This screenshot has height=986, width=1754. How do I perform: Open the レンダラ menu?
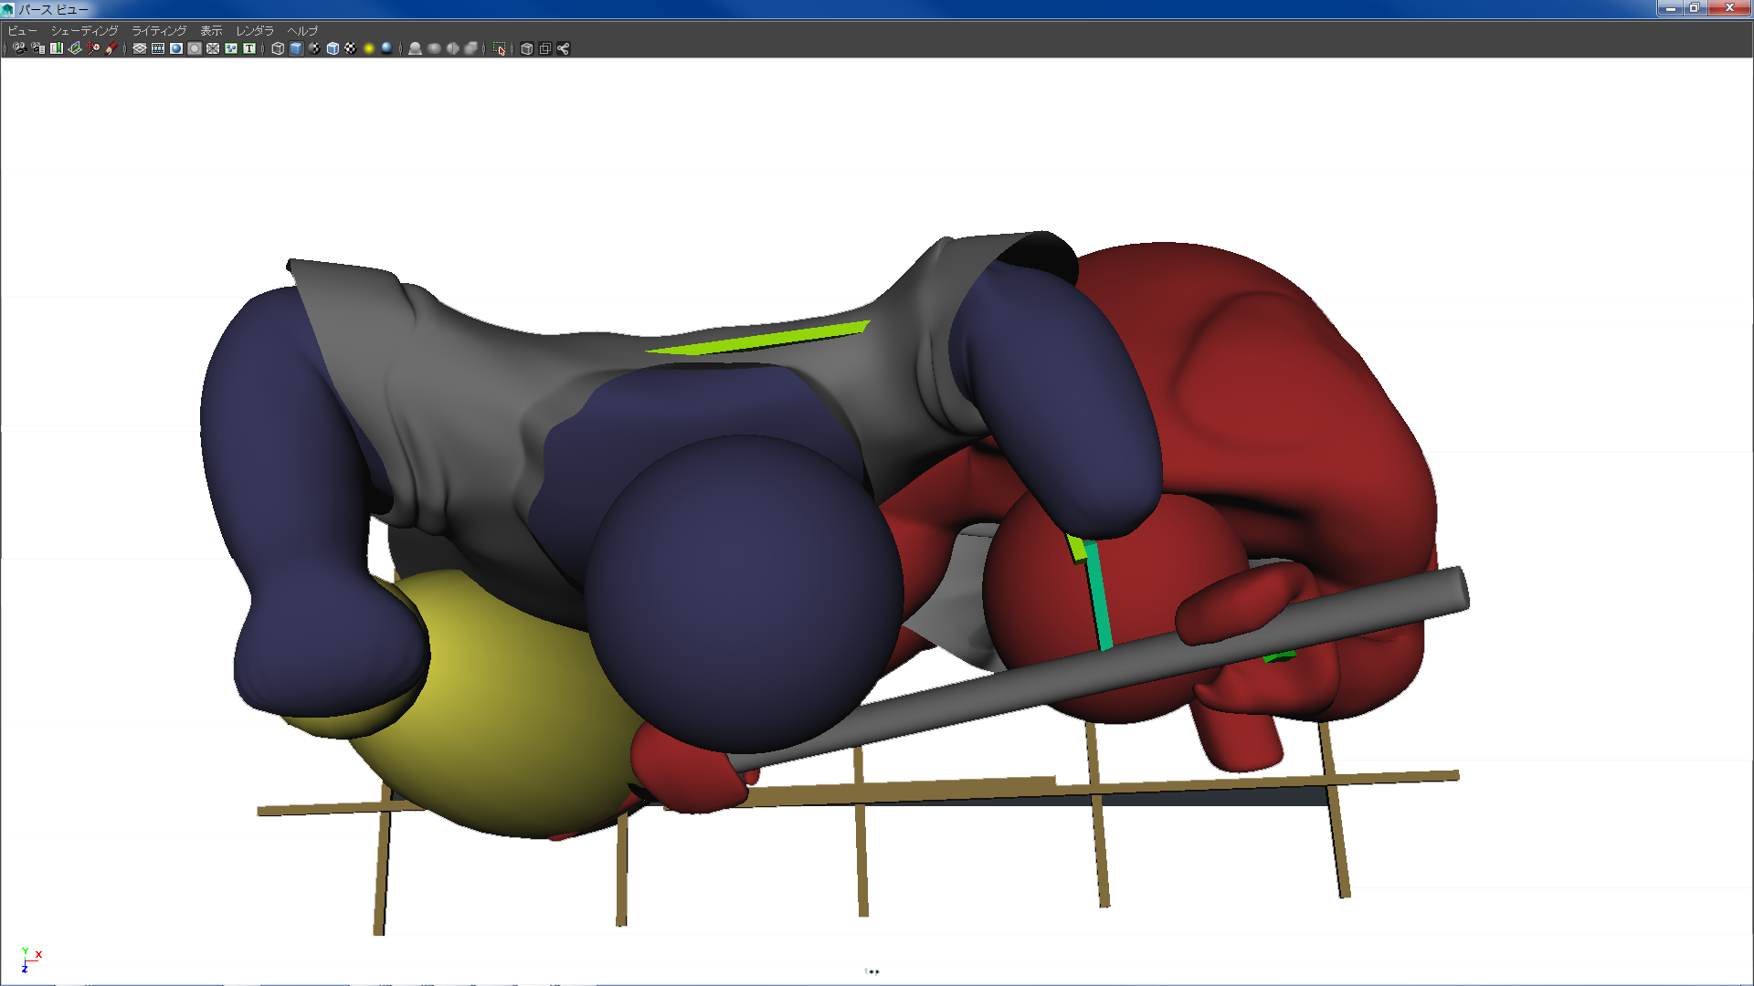[x=255, y=30]
